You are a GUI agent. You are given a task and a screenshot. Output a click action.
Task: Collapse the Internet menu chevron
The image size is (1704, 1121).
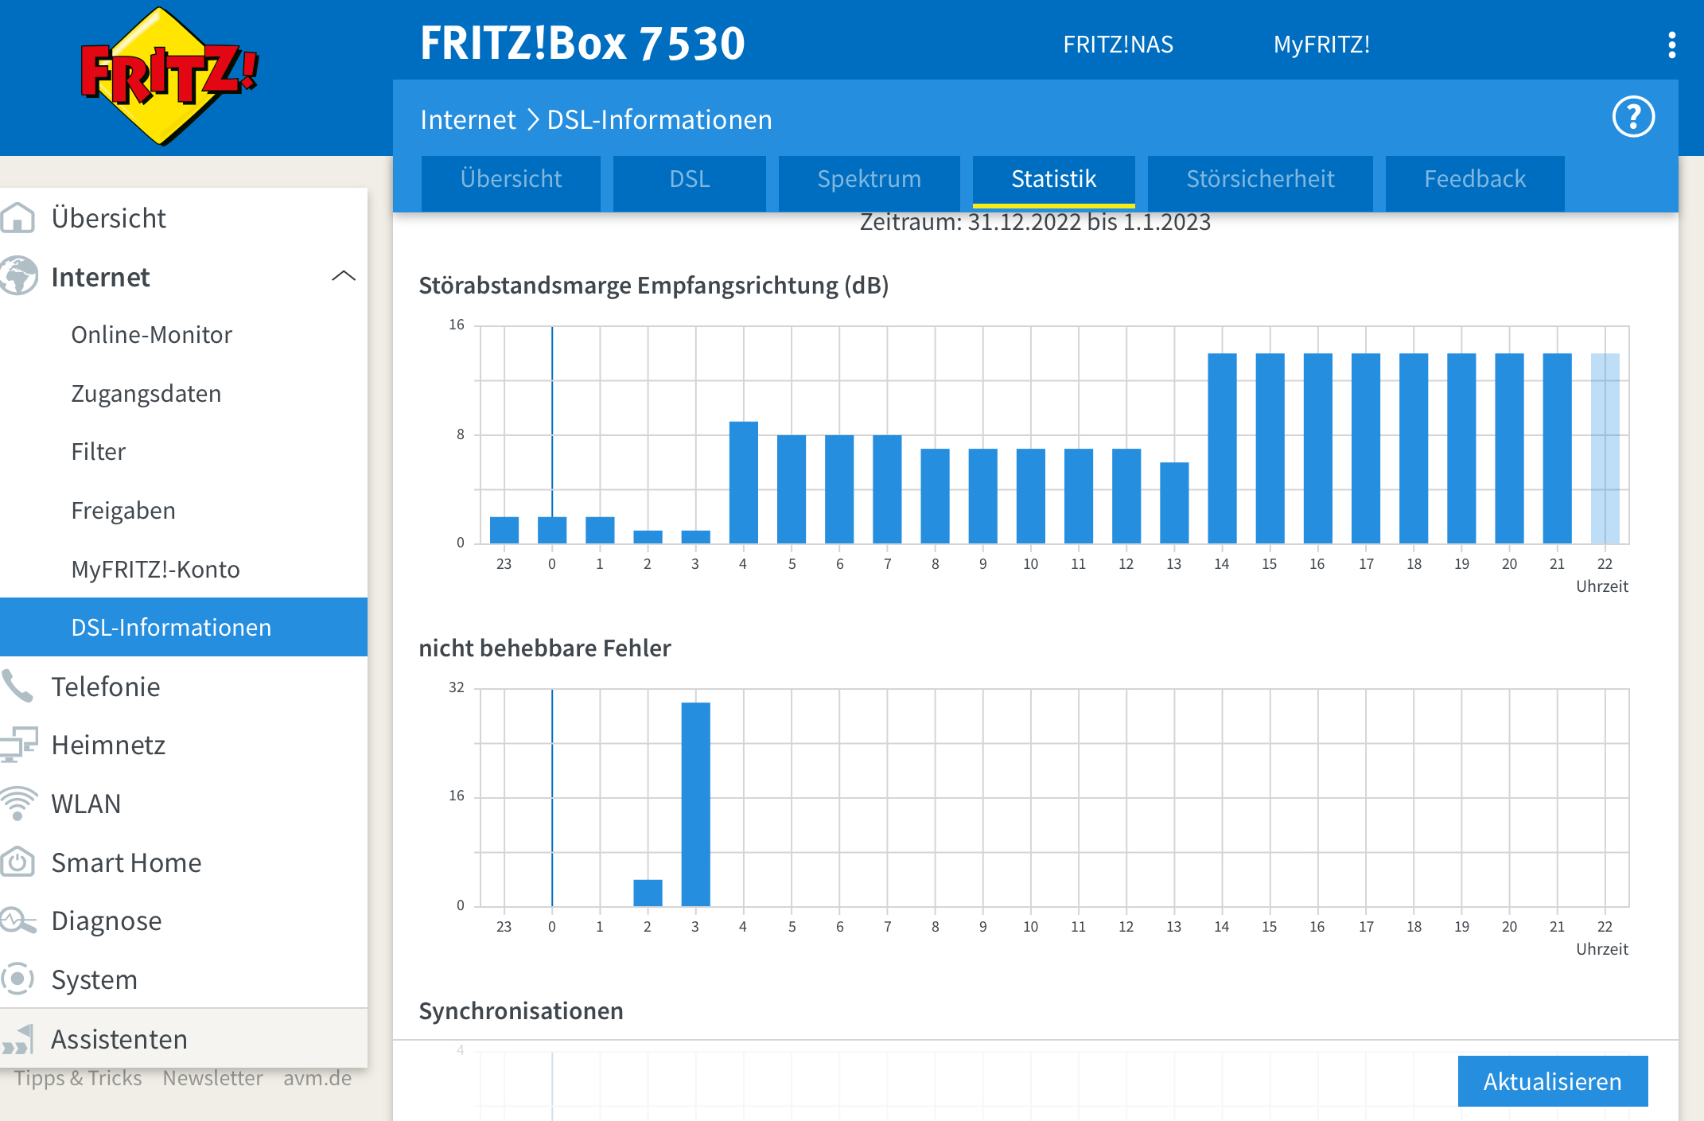(x=343, y=276)
